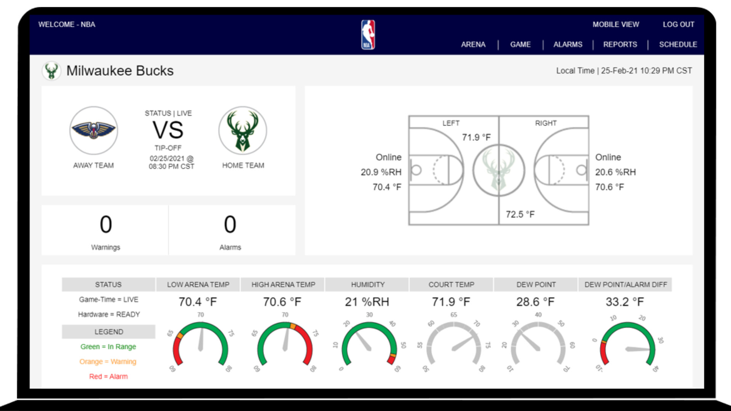
Task: Switch to Mobile View
Action: [616, 24]
